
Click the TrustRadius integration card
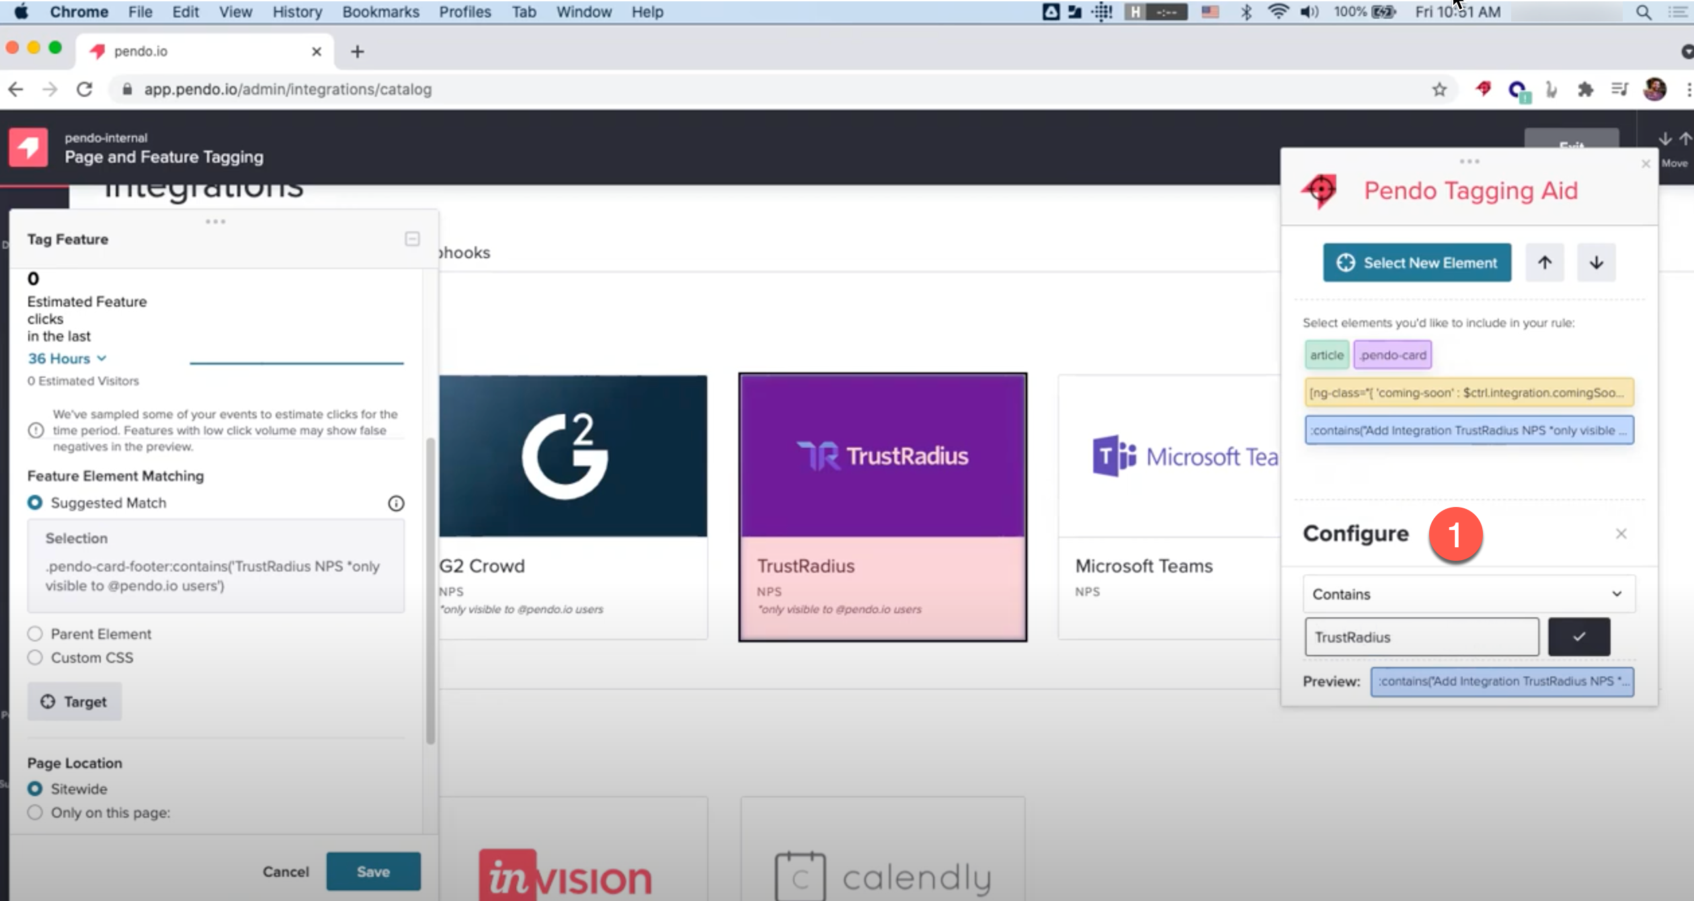coord(883,507)
